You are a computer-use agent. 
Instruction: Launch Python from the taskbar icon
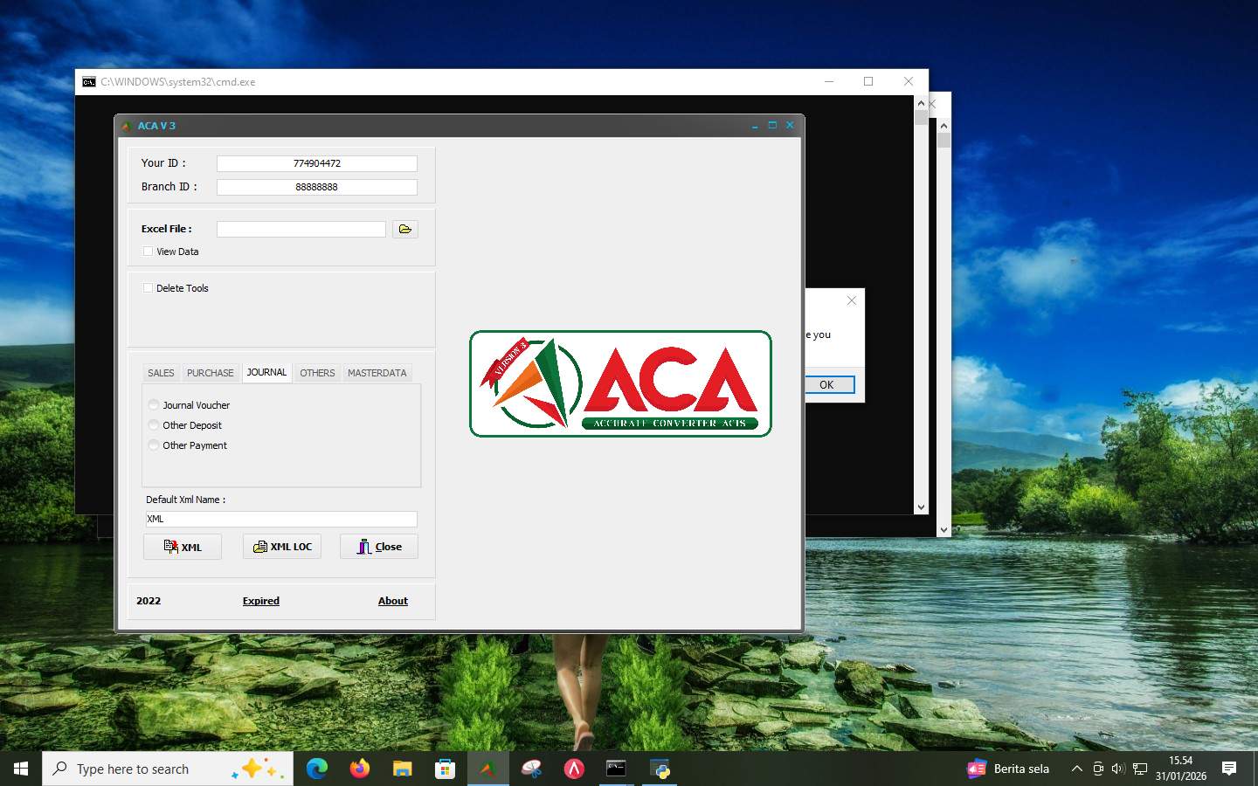click(x=661, y=769)
